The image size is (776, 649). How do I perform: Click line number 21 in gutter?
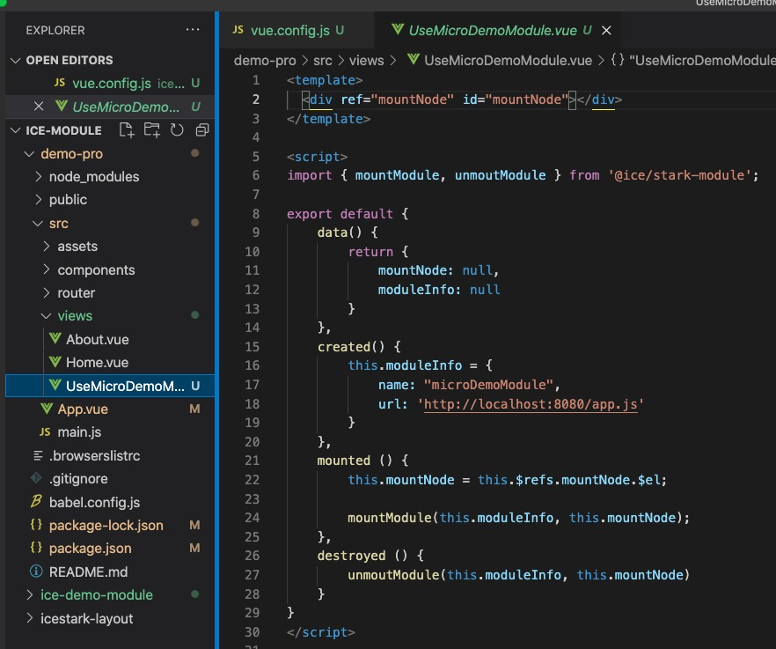252,461
